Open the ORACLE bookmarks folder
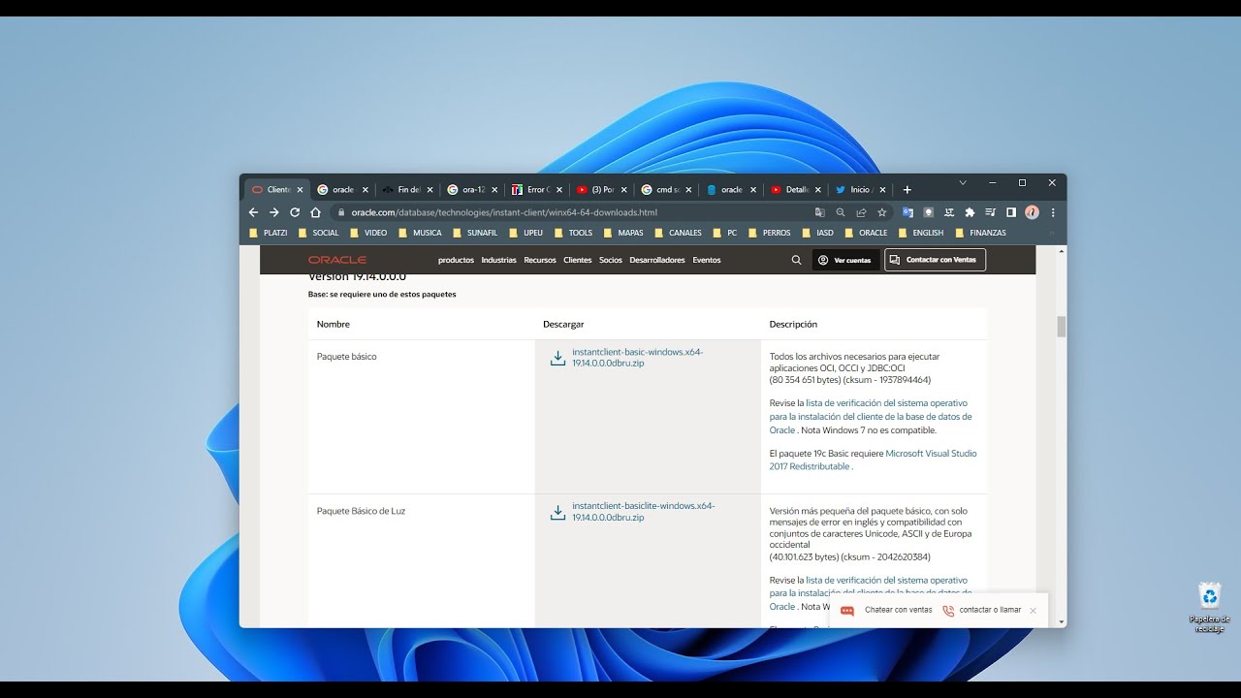 click(866, 233)
